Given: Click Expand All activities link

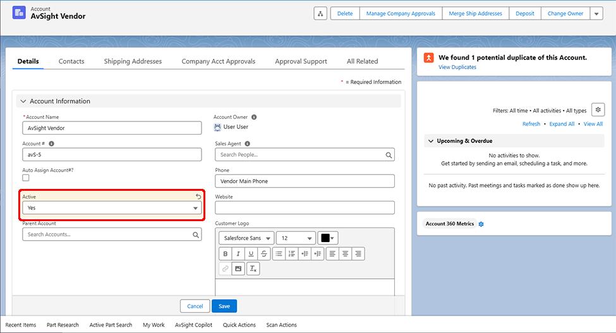Looking at the screenshot, I should pos(562,124).
